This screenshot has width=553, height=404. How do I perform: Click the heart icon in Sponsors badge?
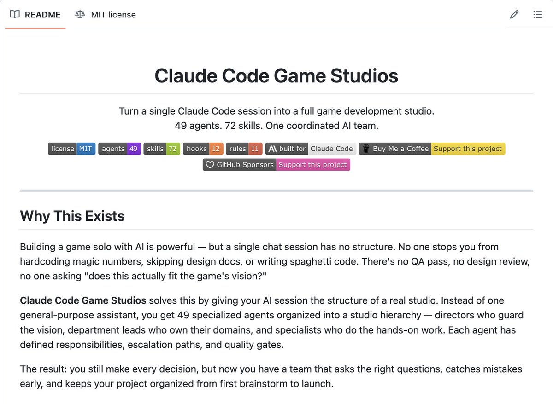(210, 164)
